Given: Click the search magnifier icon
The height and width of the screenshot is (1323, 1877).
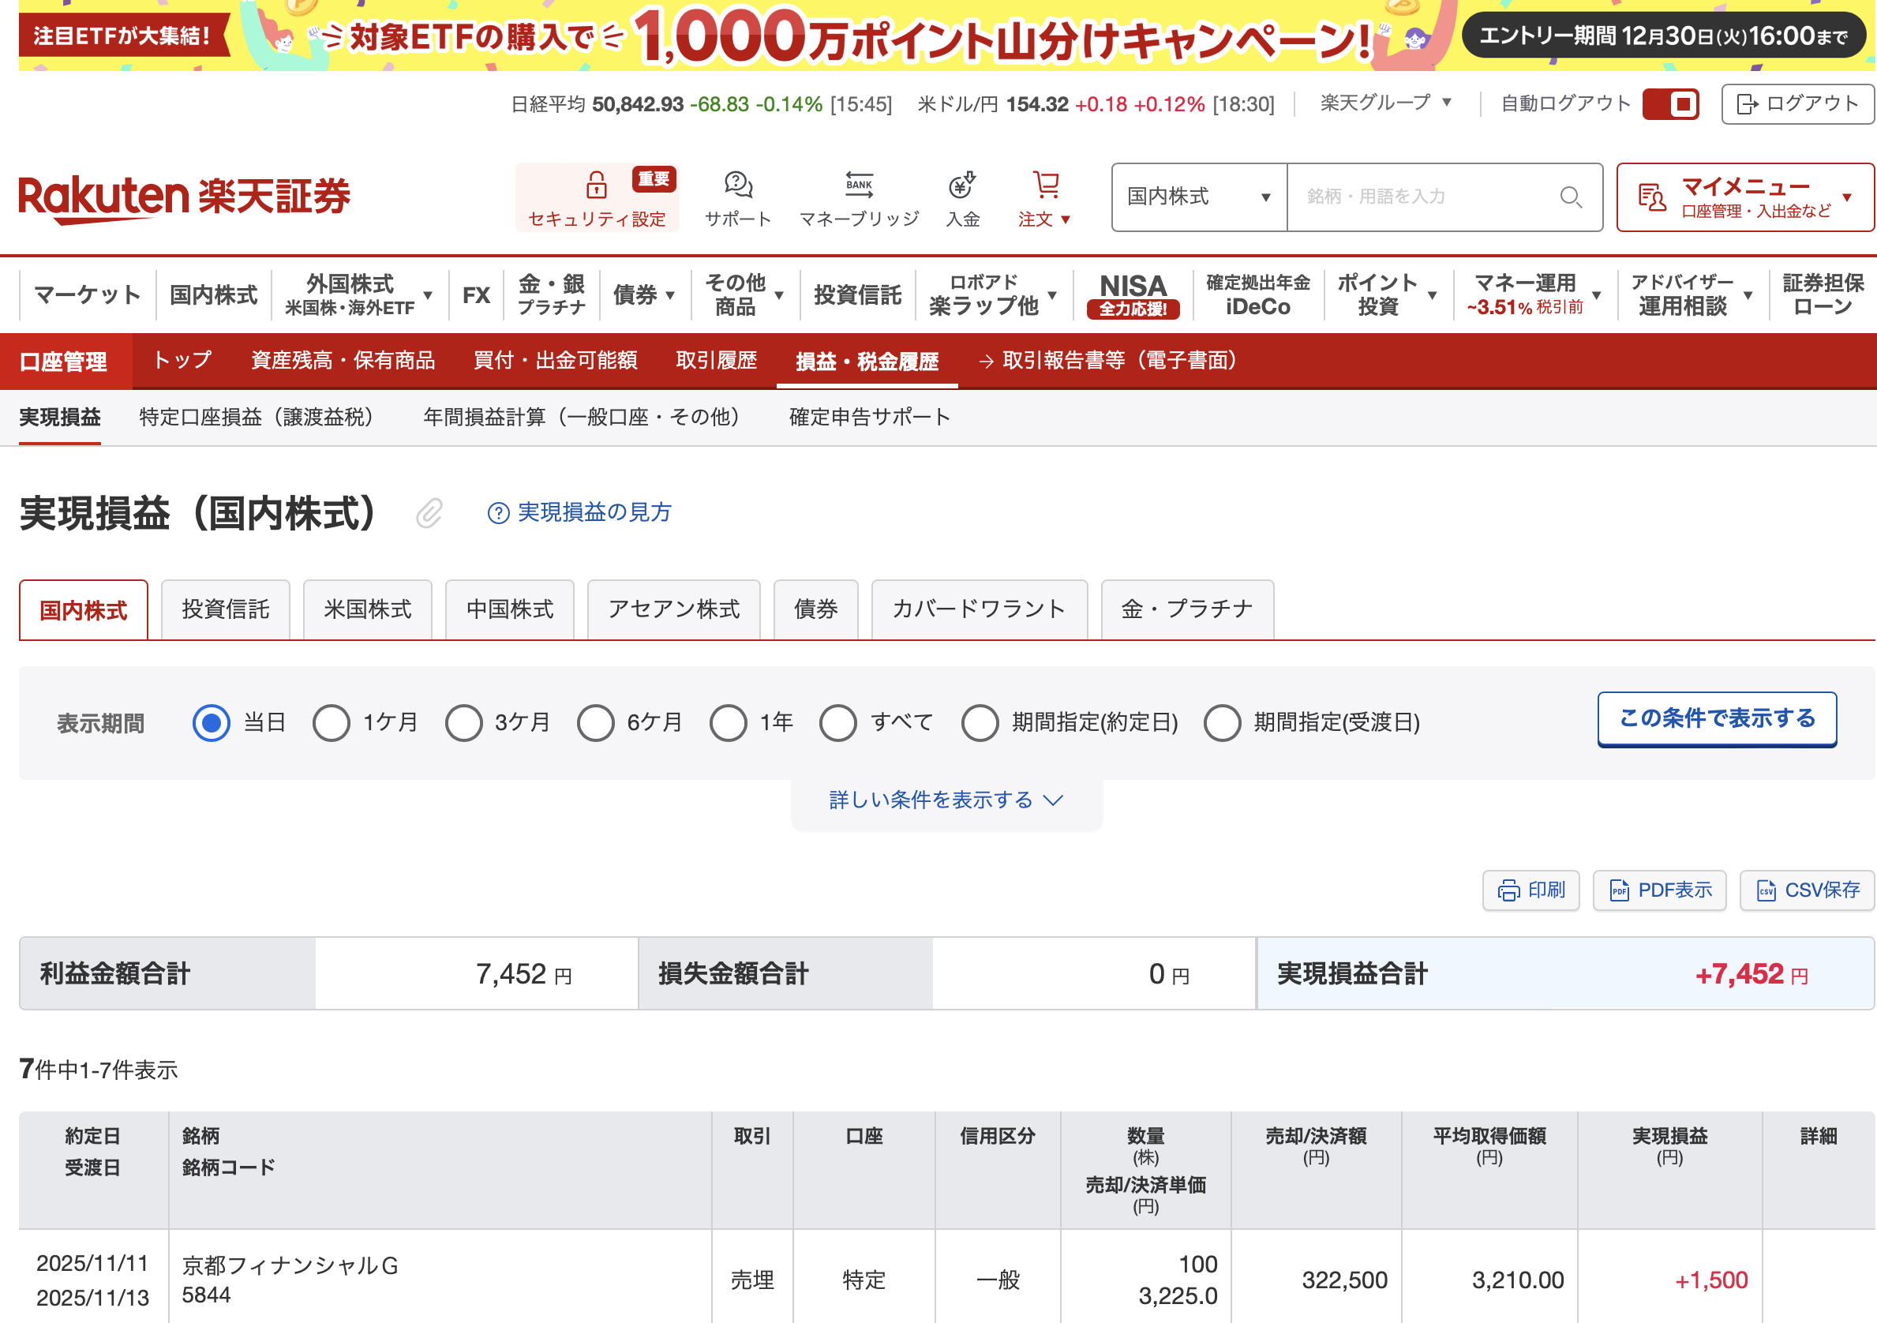Looking at the screenshot, I should pyautogui.click(x=1570, y=197).
